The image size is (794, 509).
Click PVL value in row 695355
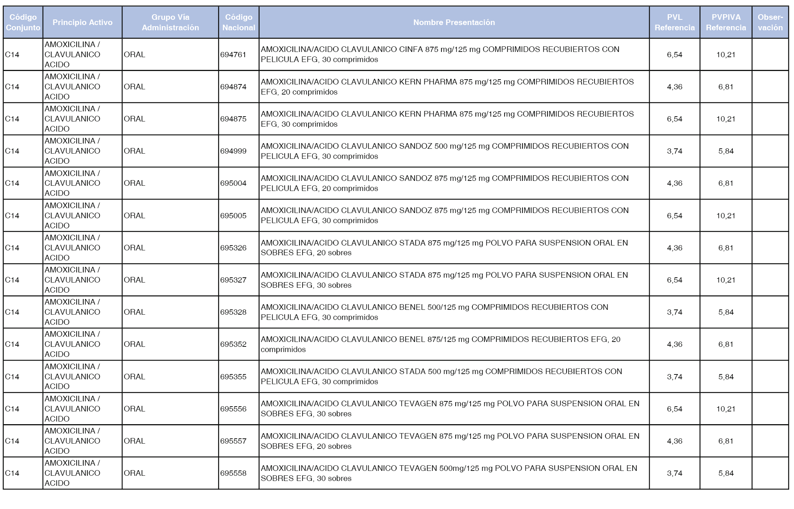click(x=674, y=377)
